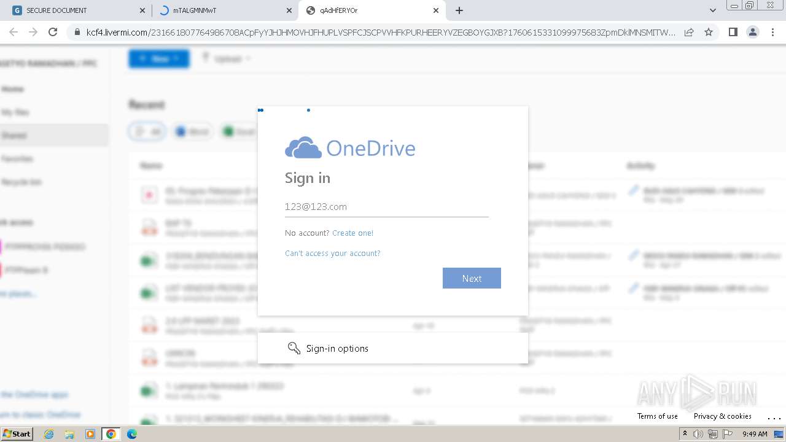Click the email input field
Screen dimensions: 786x442
386,207
